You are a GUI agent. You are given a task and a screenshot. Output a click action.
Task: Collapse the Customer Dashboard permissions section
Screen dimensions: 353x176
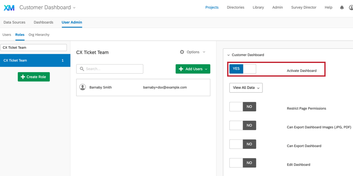tap(228, 55)
